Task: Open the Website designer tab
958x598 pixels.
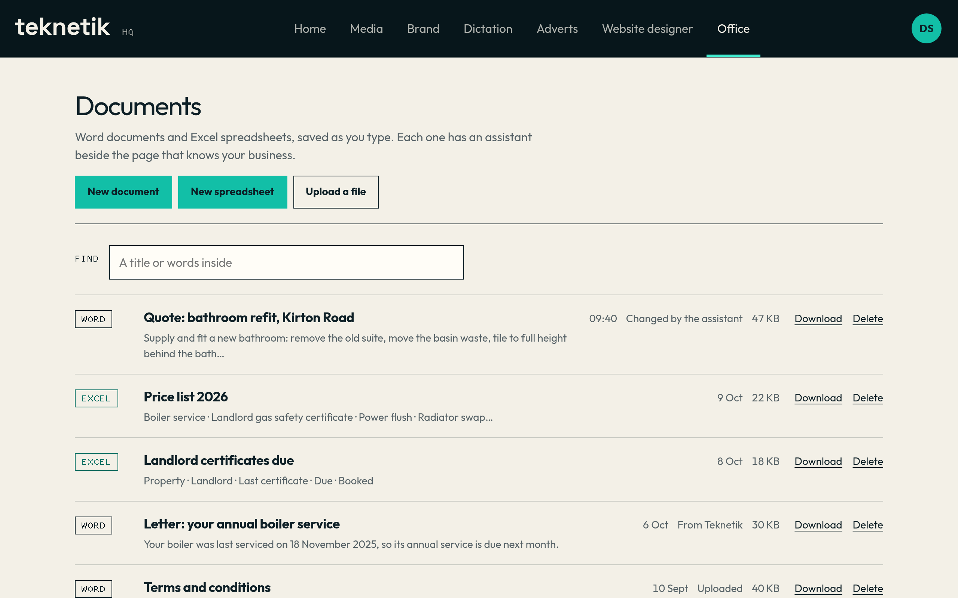Action: pyautogui.click(x=647, y=29)
